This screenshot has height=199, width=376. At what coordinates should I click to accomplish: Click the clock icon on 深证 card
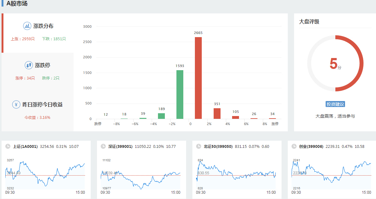[103, 146]
